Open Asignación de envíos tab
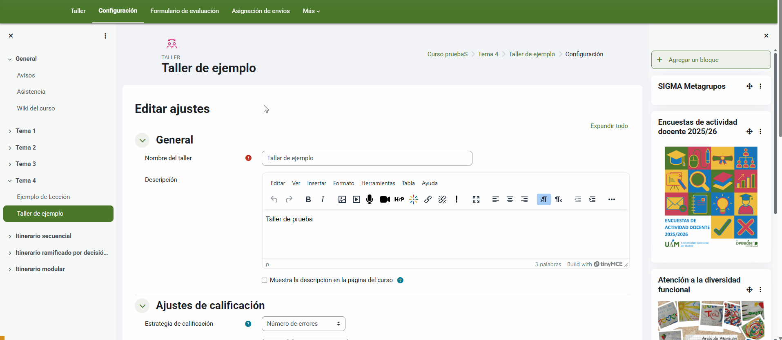Screen dimensions: 782x340 [261, 11]
